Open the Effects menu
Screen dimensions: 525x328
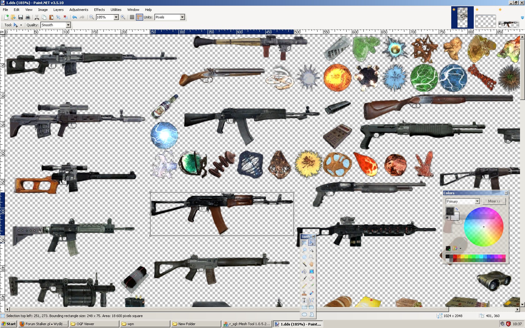(99, 10)
